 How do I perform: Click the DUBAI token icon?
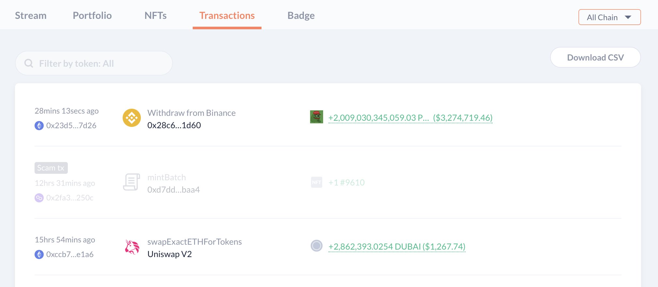(x=316, y=246)
